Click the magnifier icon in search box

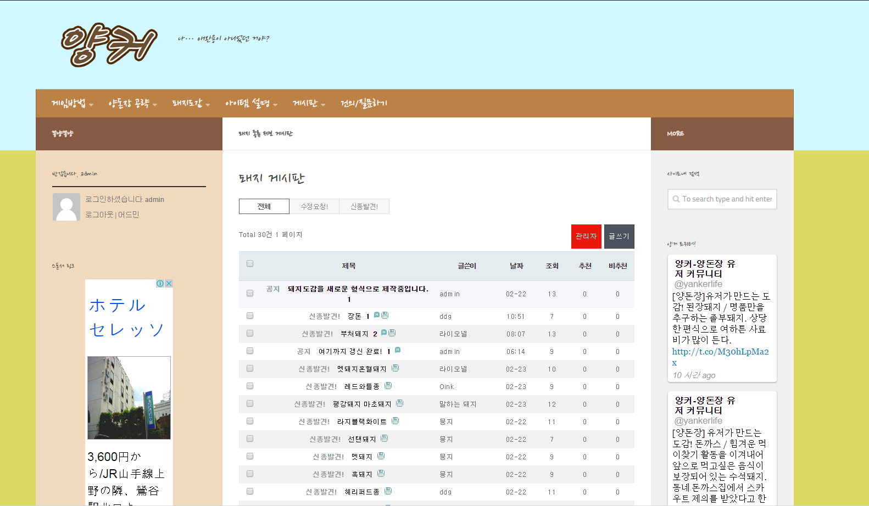click(676, 199)
